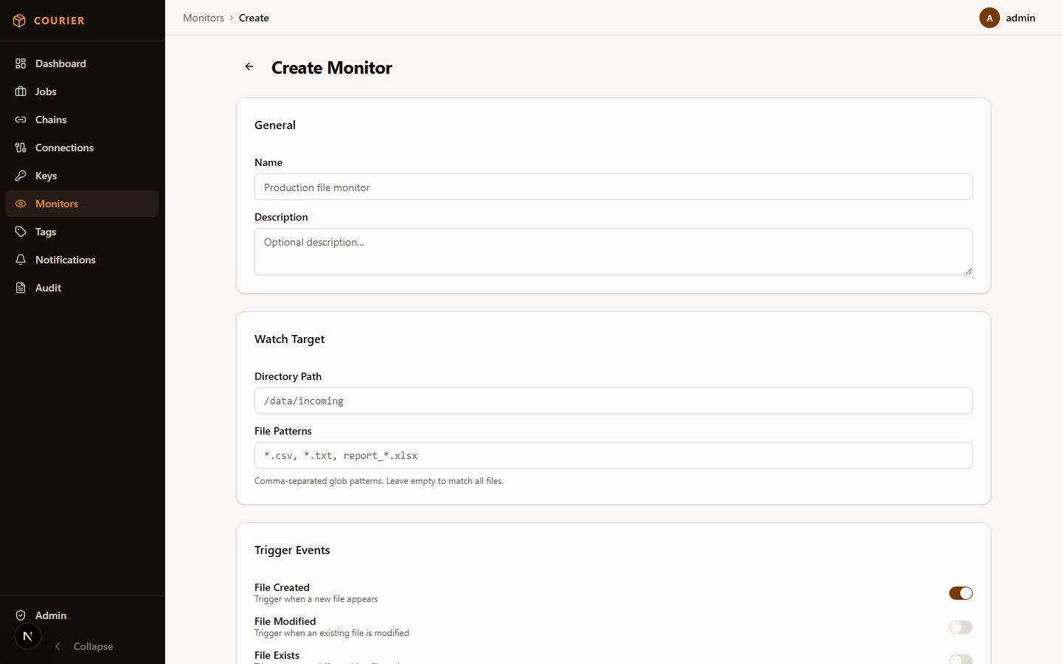1062x664 pixels.
Task: Select the Admin shield icon
Action: 21,615
